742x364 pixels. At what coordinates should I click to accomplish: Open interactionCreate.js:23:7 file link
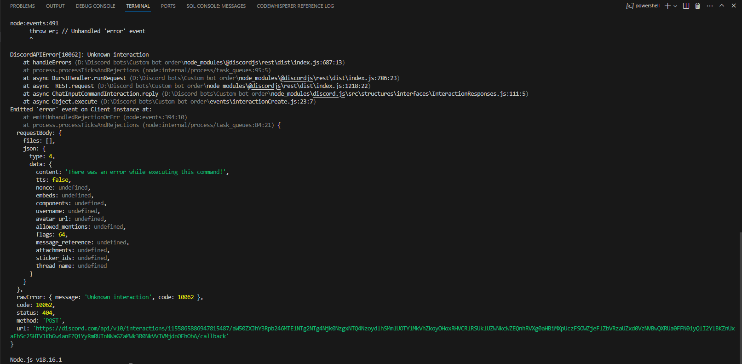coord(208,102)
